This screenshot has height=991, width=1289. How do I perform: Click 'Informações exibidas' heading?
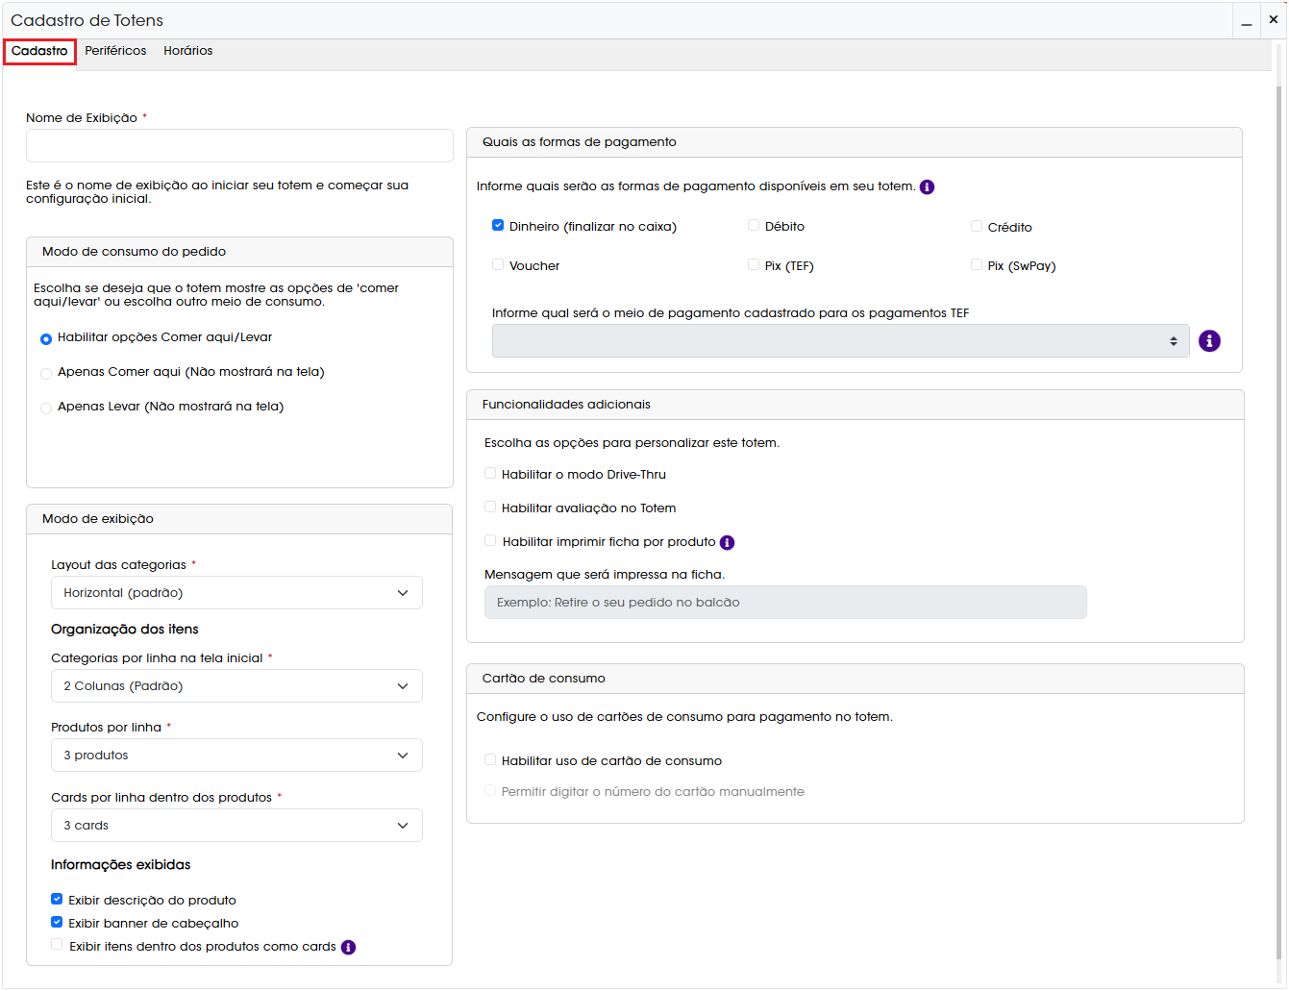121,865
